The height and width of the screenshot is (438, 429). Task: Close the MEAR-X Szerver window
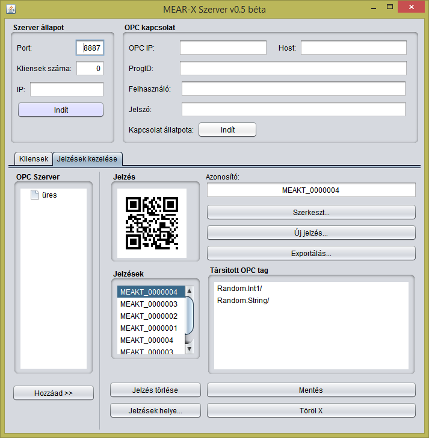point(411,7)
